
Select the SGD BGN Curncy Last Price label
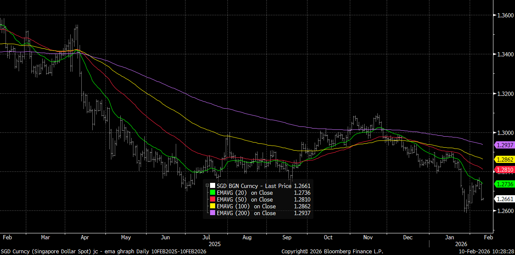(254, 186)
